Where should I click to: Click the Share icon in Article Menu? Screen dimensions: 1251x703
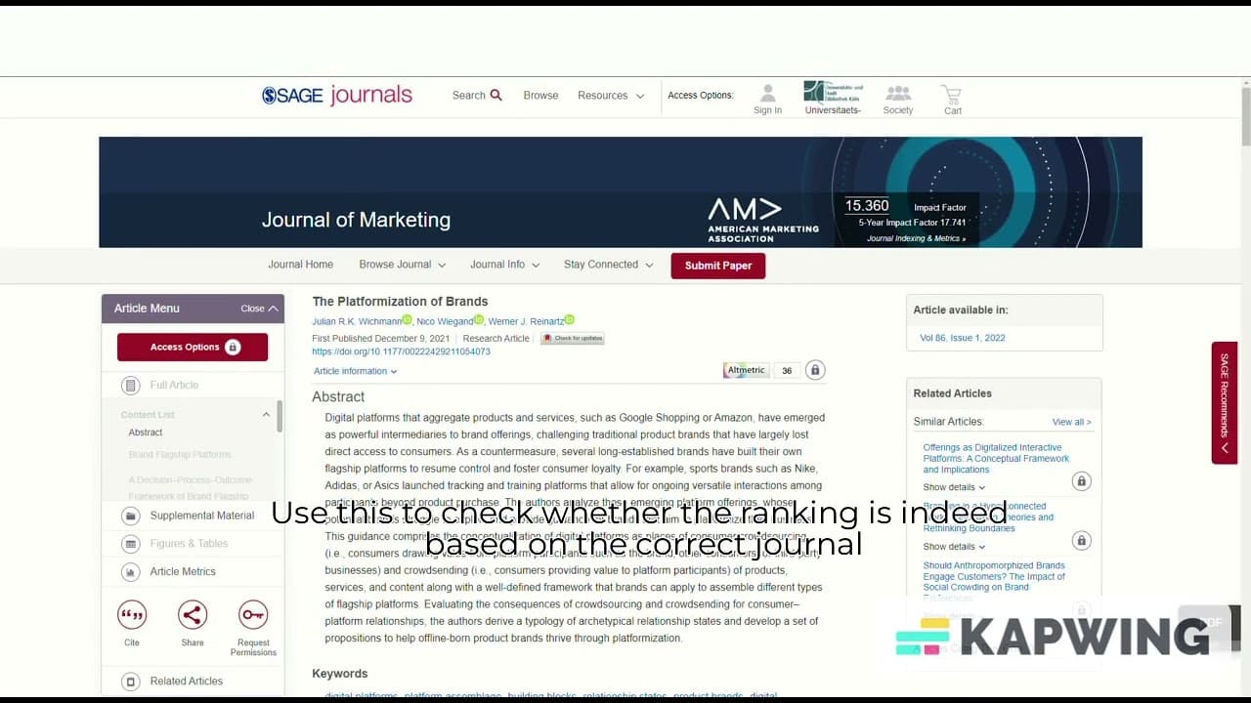(193, 614)
